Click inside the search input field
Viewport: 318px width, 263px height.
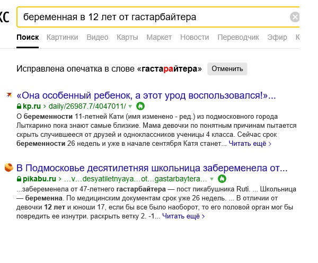[154, 17]
